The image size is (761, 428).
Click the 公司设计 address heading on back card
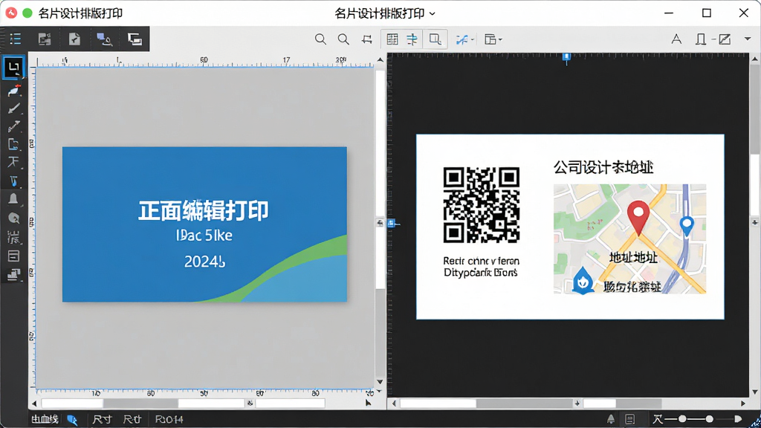pyautogui.click(x=603, y=167)
